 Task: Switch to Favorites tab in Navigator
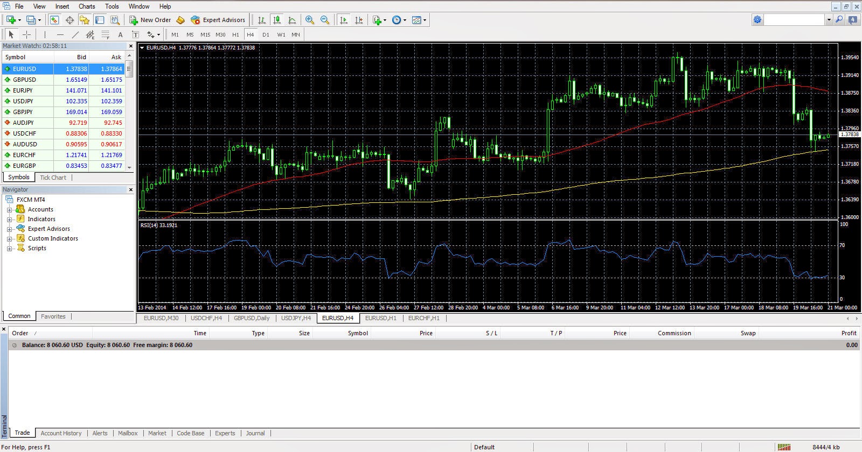point(53,316)
